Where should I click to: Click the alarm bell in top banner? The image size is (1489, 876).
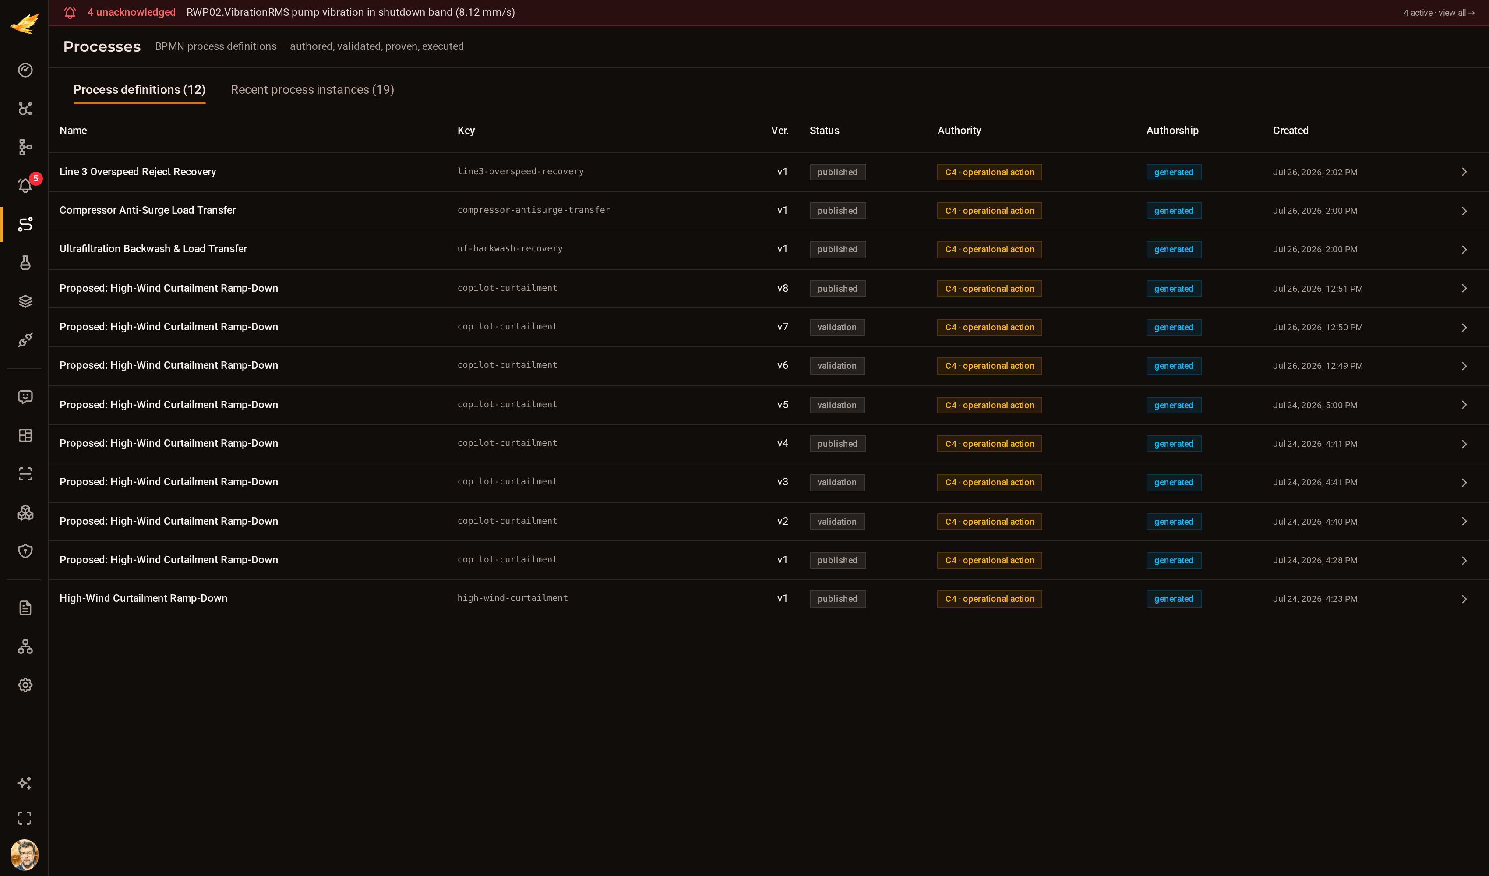coord(70,12)
